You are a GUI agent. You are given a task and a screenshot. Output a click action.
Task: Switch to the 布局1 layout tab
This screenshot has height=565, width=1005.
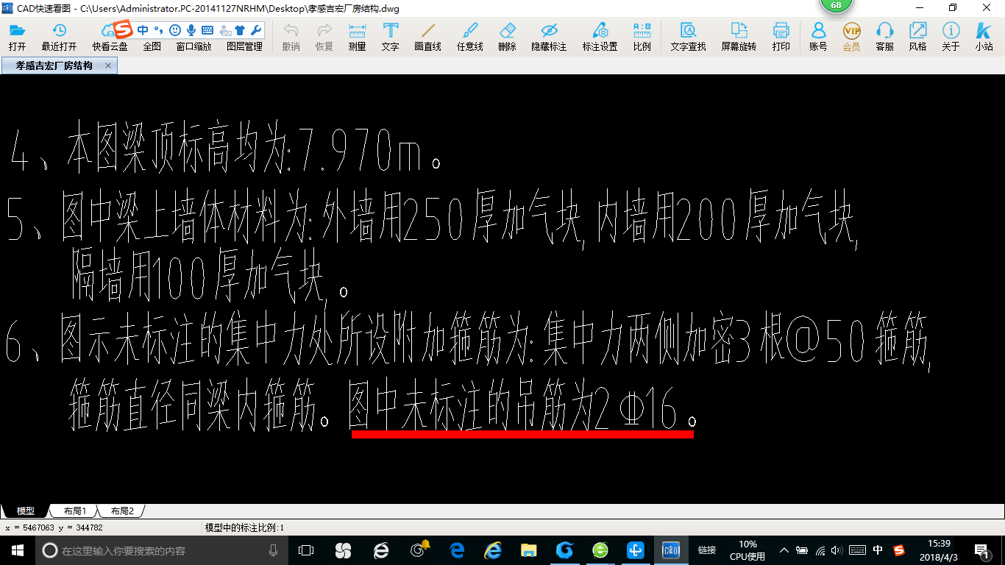coord(74,511)
